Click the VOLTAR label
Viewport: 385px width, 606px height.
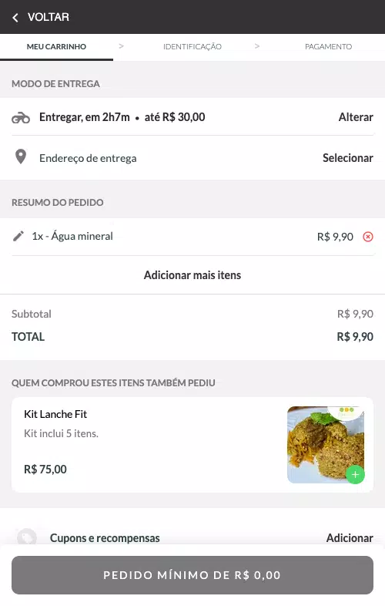point(49,18)
